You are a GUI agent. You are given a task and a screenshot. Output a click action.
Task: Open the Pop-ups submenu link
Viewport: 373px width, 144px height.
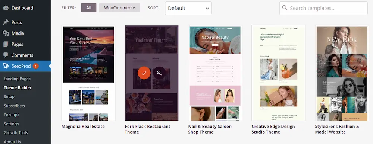click(x=12, y=115)
